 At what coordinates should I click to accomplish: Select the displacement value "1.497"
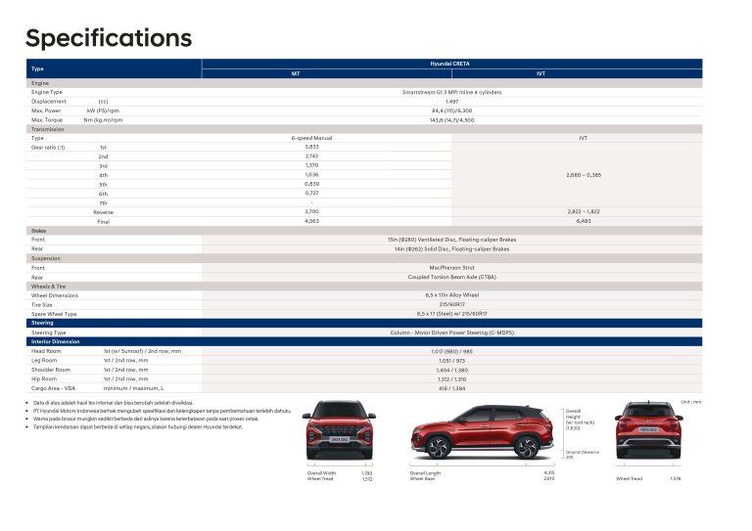[x=451, y=102]
